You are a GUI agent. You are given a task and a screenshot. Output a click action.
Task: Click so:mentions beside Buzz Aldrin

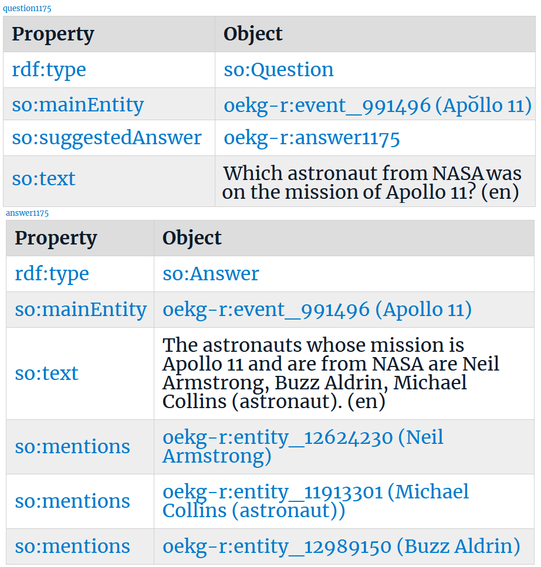[72, 546]
